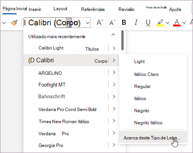The height and width of the screenshot is (153, 193).
Task: Expand Footlight MT styles submenu arrow
Action: [114, 84]
